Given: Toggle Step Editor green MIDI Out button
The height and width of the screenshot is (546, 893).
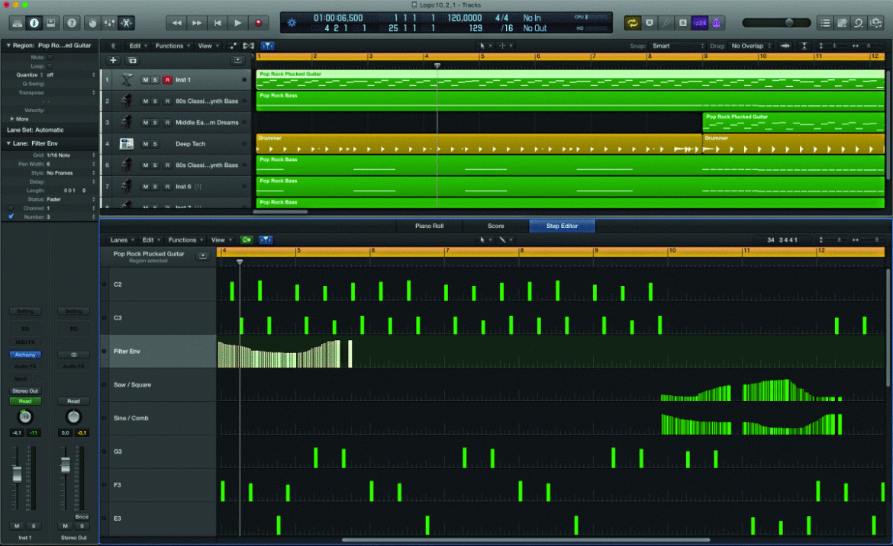Looking at the screenshot, I should click(247, 240).
